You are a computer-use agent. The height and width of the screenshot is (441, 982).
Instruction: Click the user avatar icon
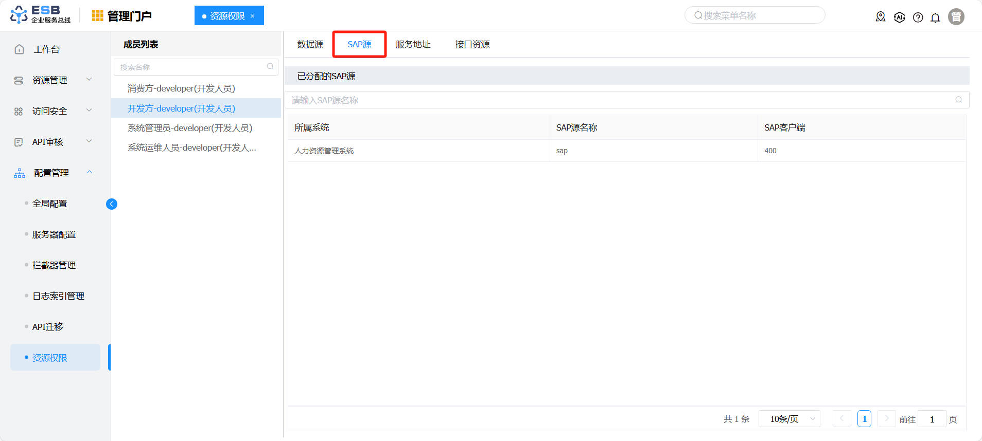click(x=956, y=17)
